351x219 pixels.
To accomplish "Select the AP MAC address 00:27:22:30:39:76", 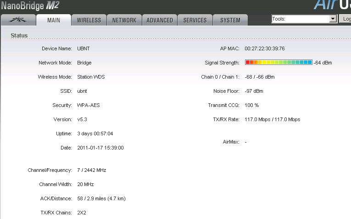I will 265,48.
